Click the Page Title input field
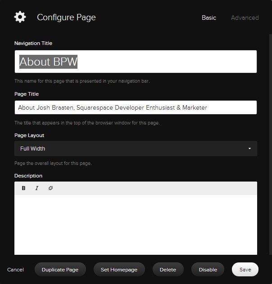This screenshot has height=284, width=272. (136, 107)
